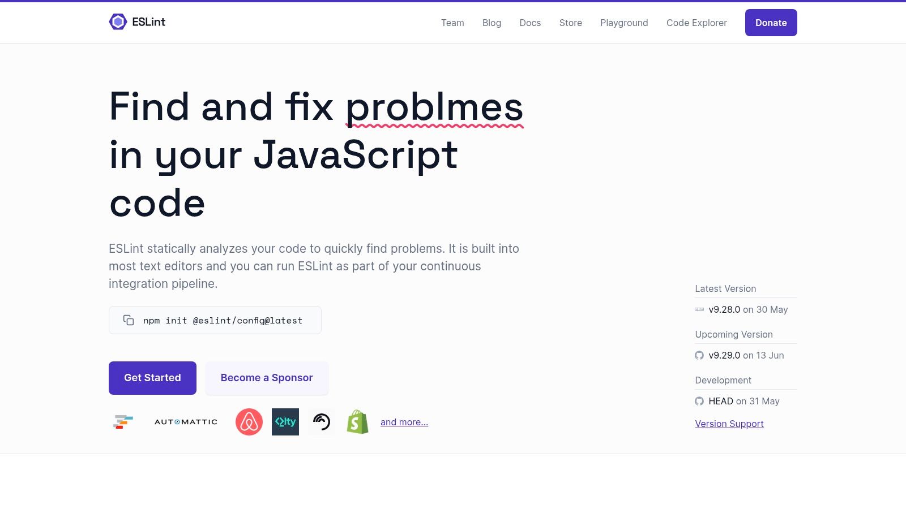Click npm icon beside v9.28.0
The image size is (906, 509).
point(699,309)
